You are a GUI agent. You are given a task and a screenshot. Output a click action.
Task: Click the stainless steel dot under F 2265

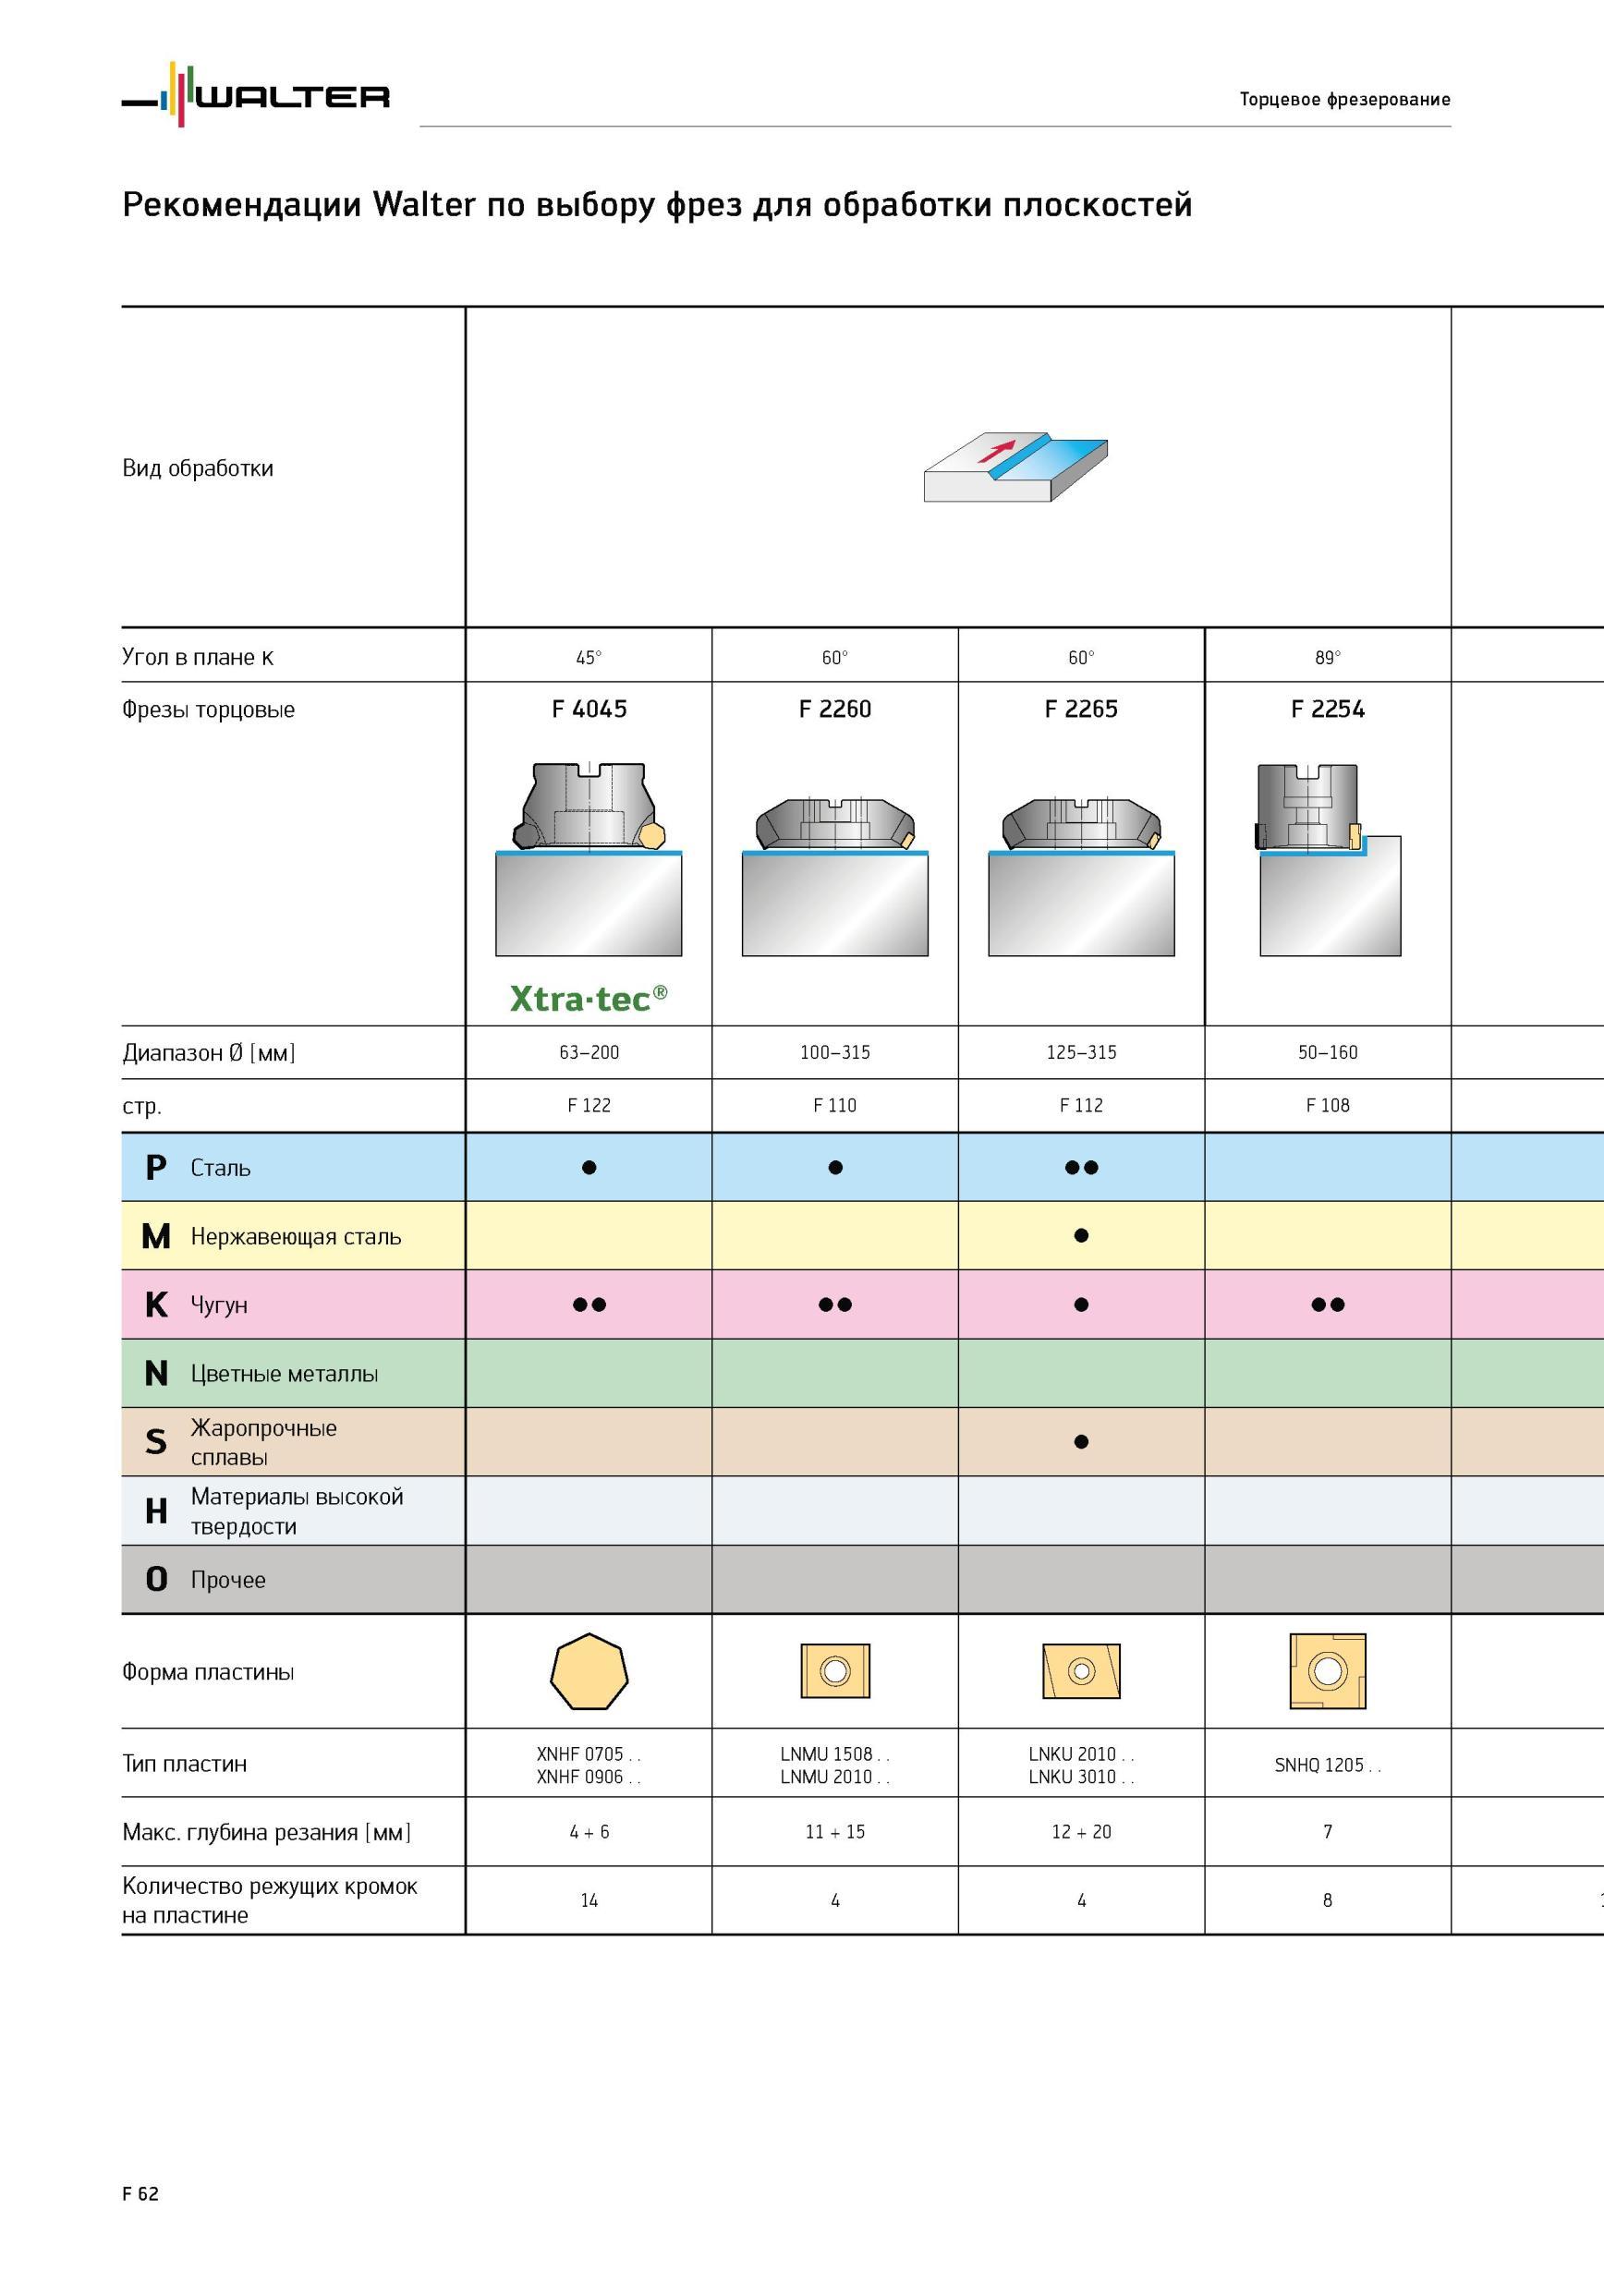[1081, 1235]
